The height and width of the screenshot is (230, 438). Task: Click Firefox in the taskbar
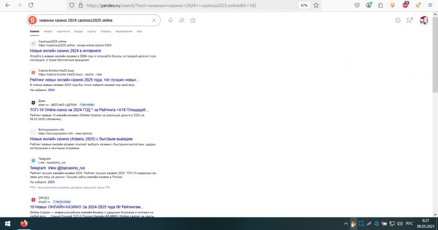(x=24, y=224)
